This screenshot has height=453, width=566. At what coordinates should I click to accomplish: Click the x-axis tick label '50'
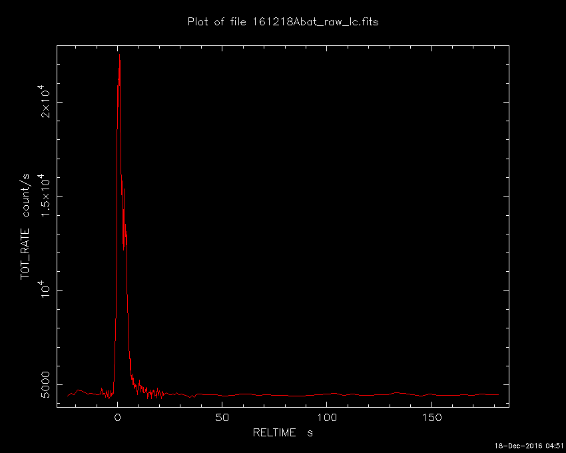pos(222,418)
